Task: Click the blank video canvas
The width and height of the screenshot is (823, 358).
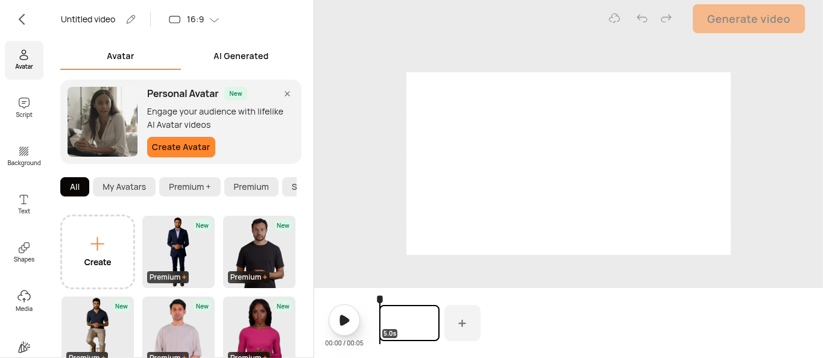Action: click(x=569, y=163)
